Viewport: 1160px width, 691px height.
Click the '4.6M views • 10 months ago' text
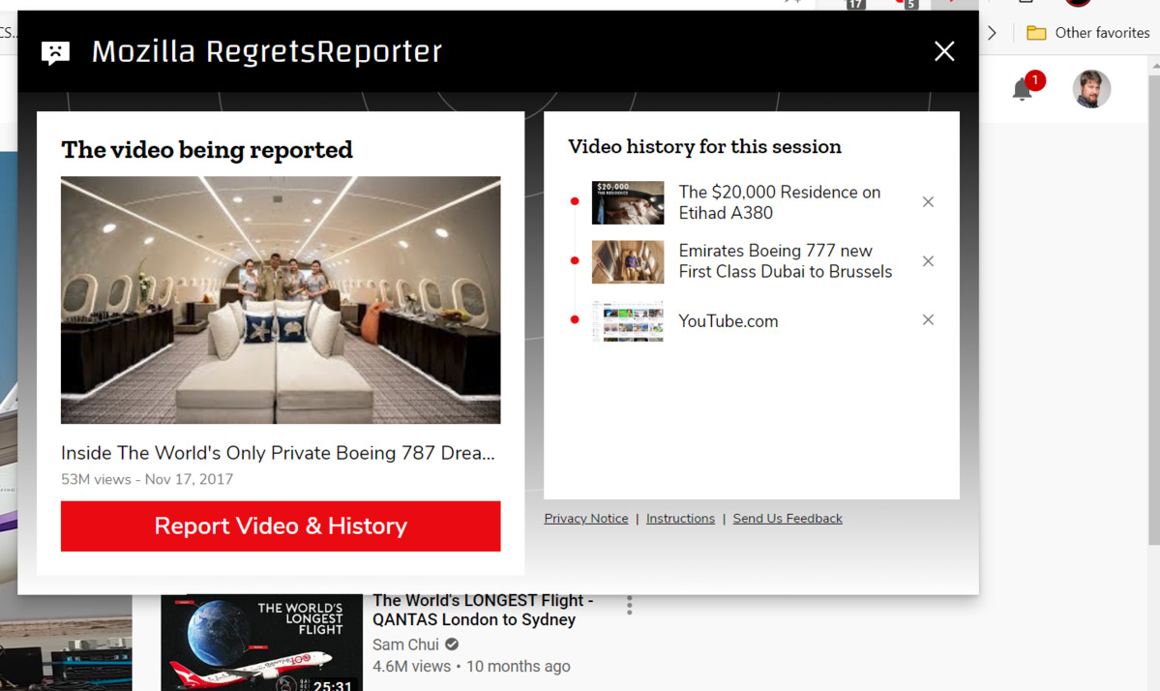click(471, 666)
